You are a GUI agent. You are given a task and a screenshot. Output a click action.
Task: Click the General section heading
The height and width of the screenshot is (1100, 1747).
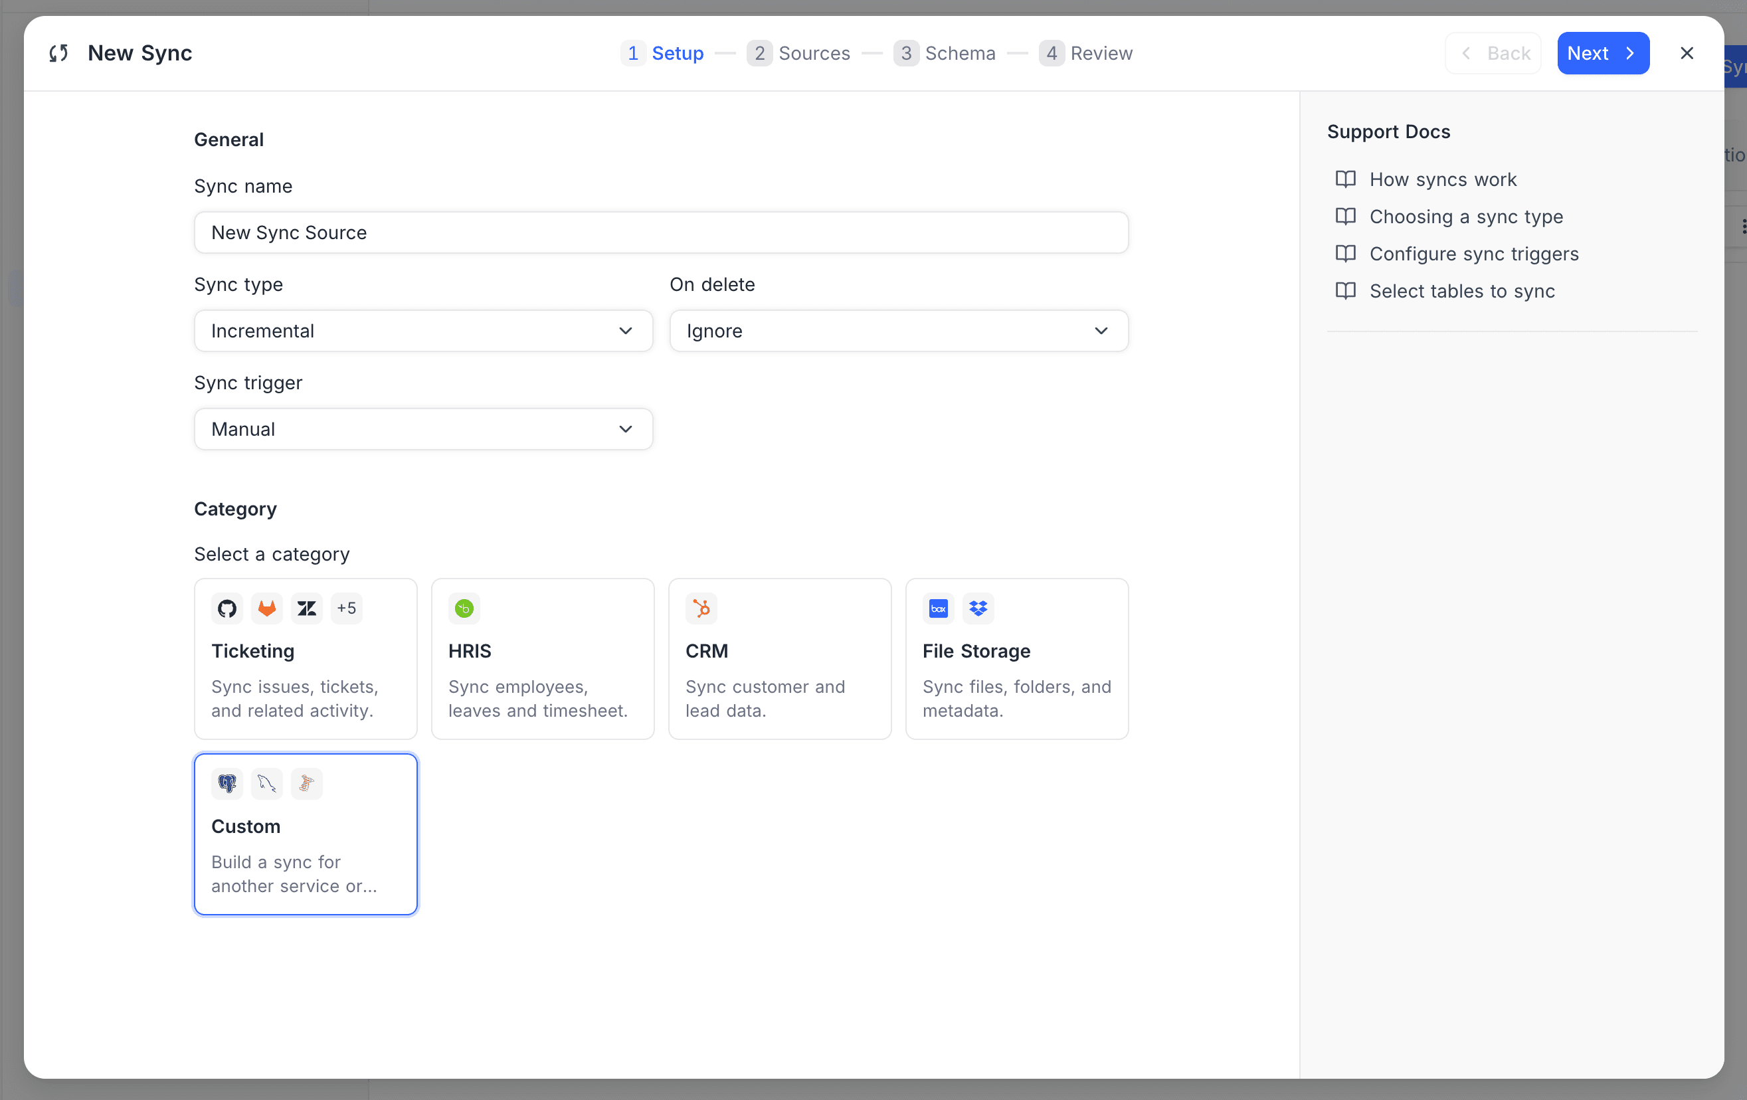[x=229, y=139]
